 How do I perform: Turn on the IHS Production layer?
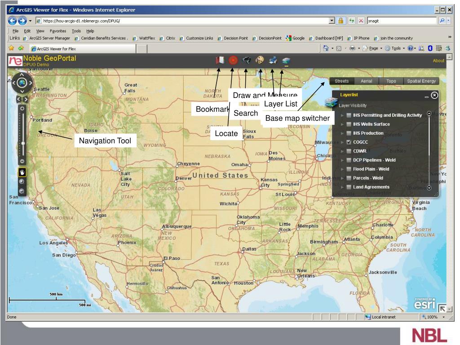(349, 133)
